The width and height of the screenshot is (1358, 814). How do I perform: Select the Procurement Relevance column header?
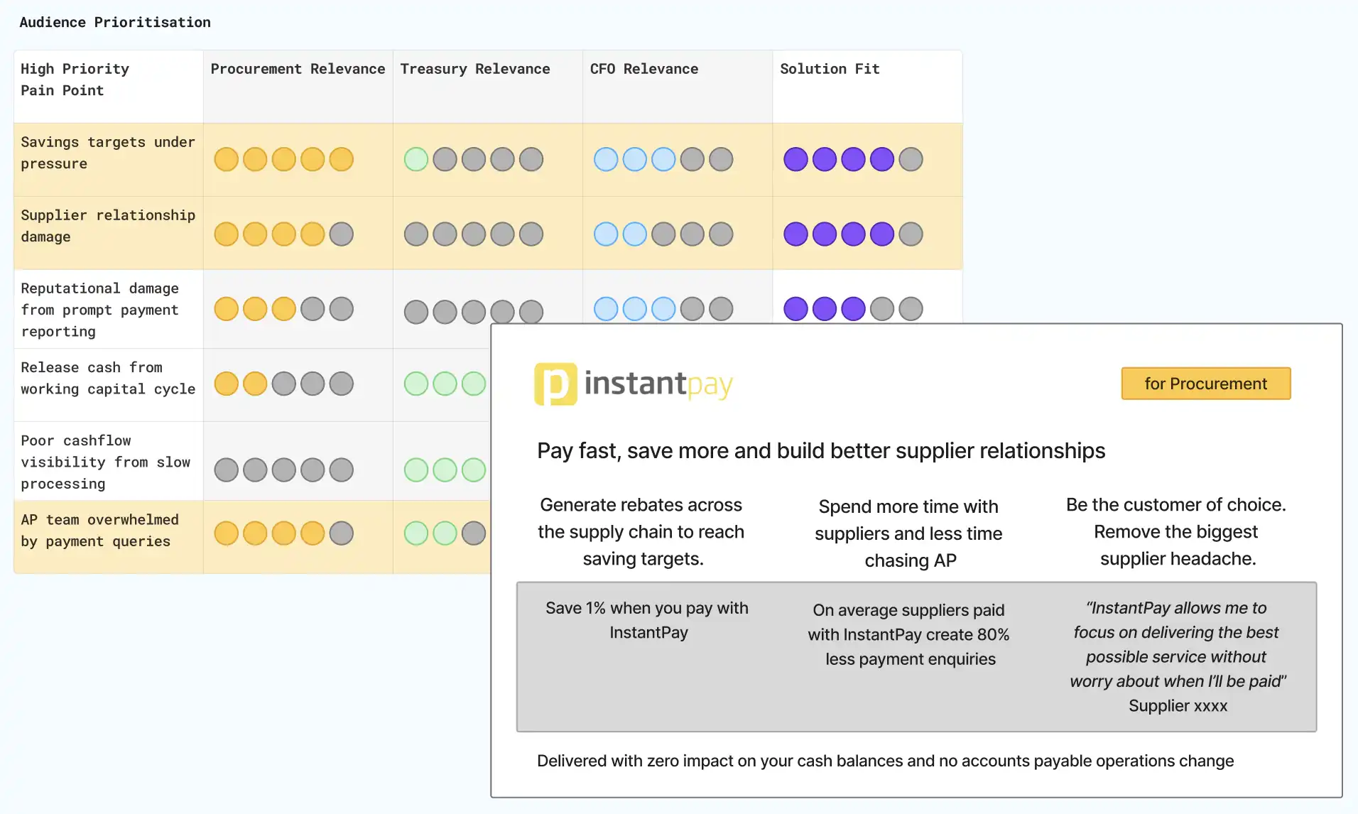click(x=298, y=69)
